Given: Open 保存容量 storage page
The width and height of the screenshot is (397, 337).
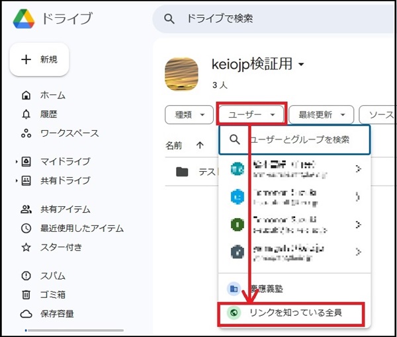Looking at the screenshot, I should coord(56,315).
